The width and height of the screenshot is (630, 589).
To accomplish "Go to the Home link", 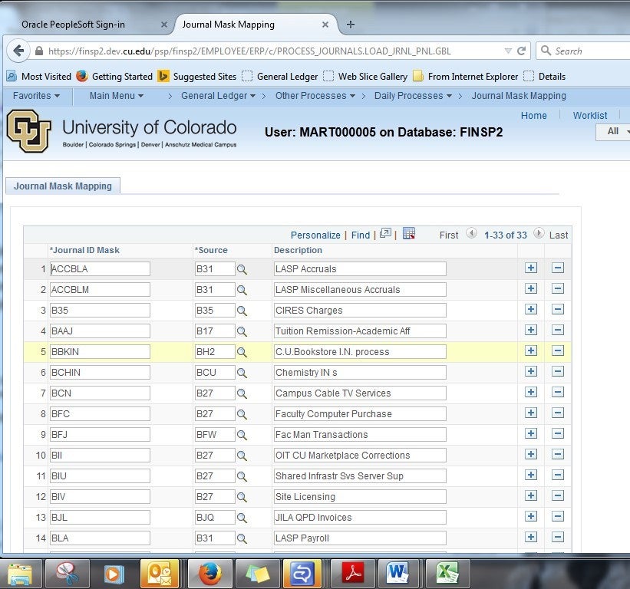I will pyautogui.click(x=533, y=116).
